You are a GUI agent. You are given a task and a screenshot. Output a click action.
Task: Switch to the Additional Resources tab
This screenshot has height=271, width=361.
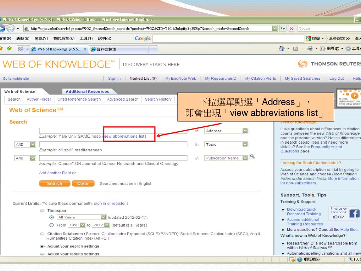(x=87, y=91)
